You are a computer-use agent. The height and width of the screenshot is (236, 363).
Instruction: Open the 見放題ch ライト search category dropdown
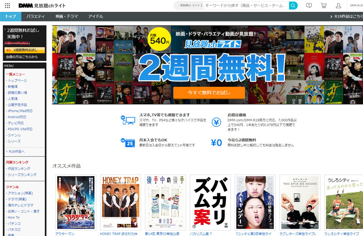pos(190,5)
